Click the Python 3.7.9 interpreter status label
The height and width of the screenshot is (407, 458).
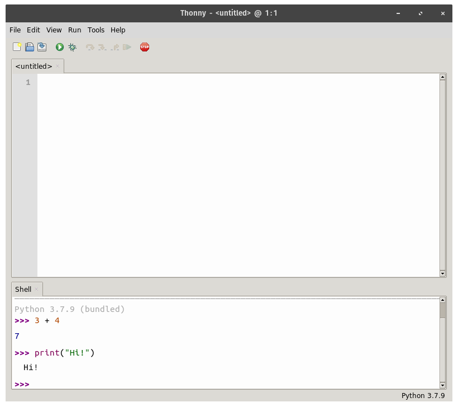pyautogui.click(x=423, y=396)
